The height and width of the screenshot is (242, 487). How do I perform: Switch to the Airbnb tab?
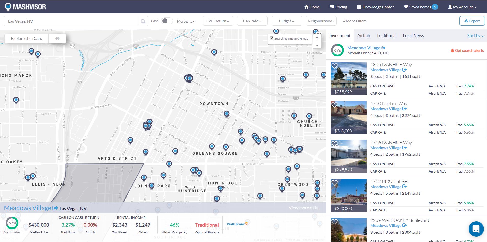363,36
